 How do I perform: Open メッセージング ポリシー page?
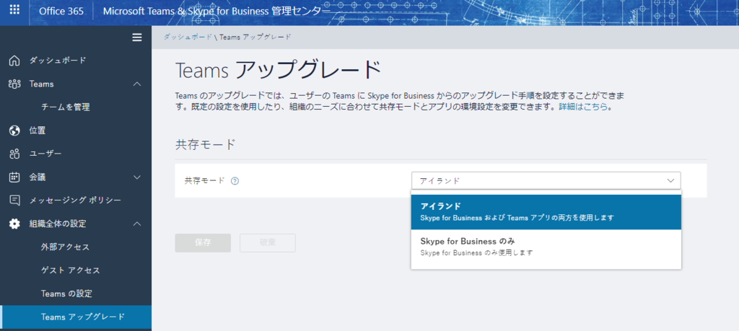(x=75, y=200)
